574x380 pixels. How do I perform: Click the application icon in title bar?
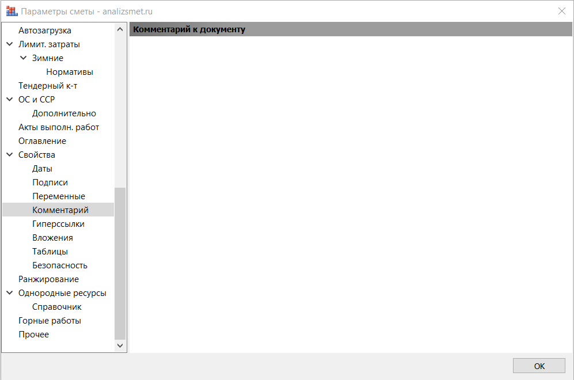point(12,12)
